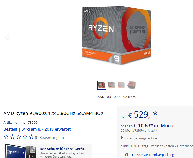Image resolution: width=193 pixels, height=158 pixels.
Task: Expand the Finanzierungsrechner disclosure triangle
Action: [122, 138]
